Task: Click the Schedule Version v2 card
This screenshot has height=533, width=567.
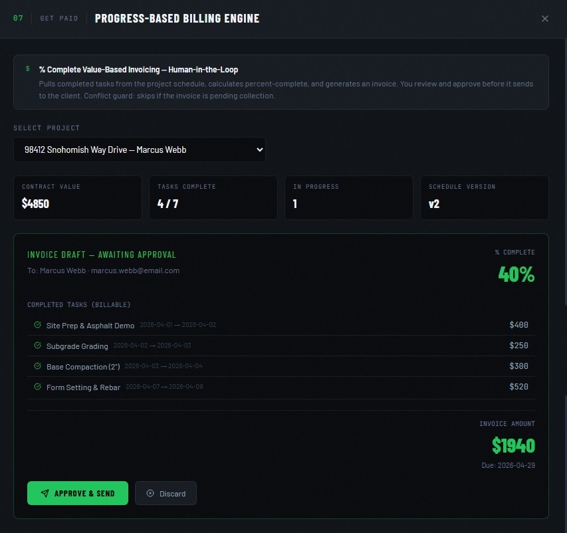Action: pos(484,197)
